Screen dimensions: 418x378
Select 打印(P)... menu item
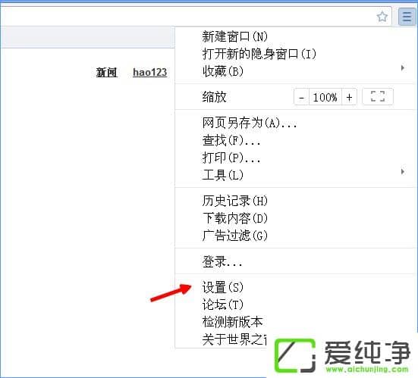[295, 158]
